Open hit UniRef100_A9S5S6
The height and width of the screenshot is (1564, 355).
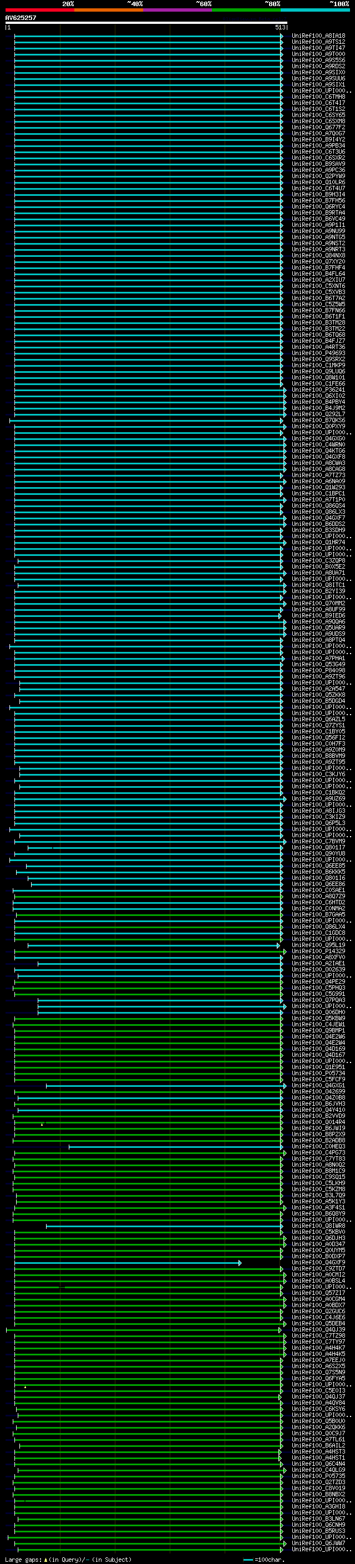(318, 60)
